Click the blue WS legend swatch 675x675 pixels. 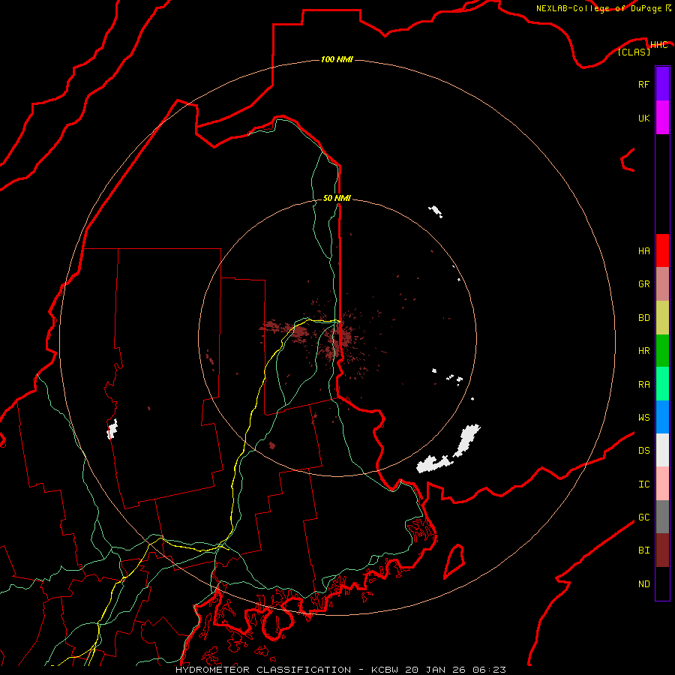662,417
